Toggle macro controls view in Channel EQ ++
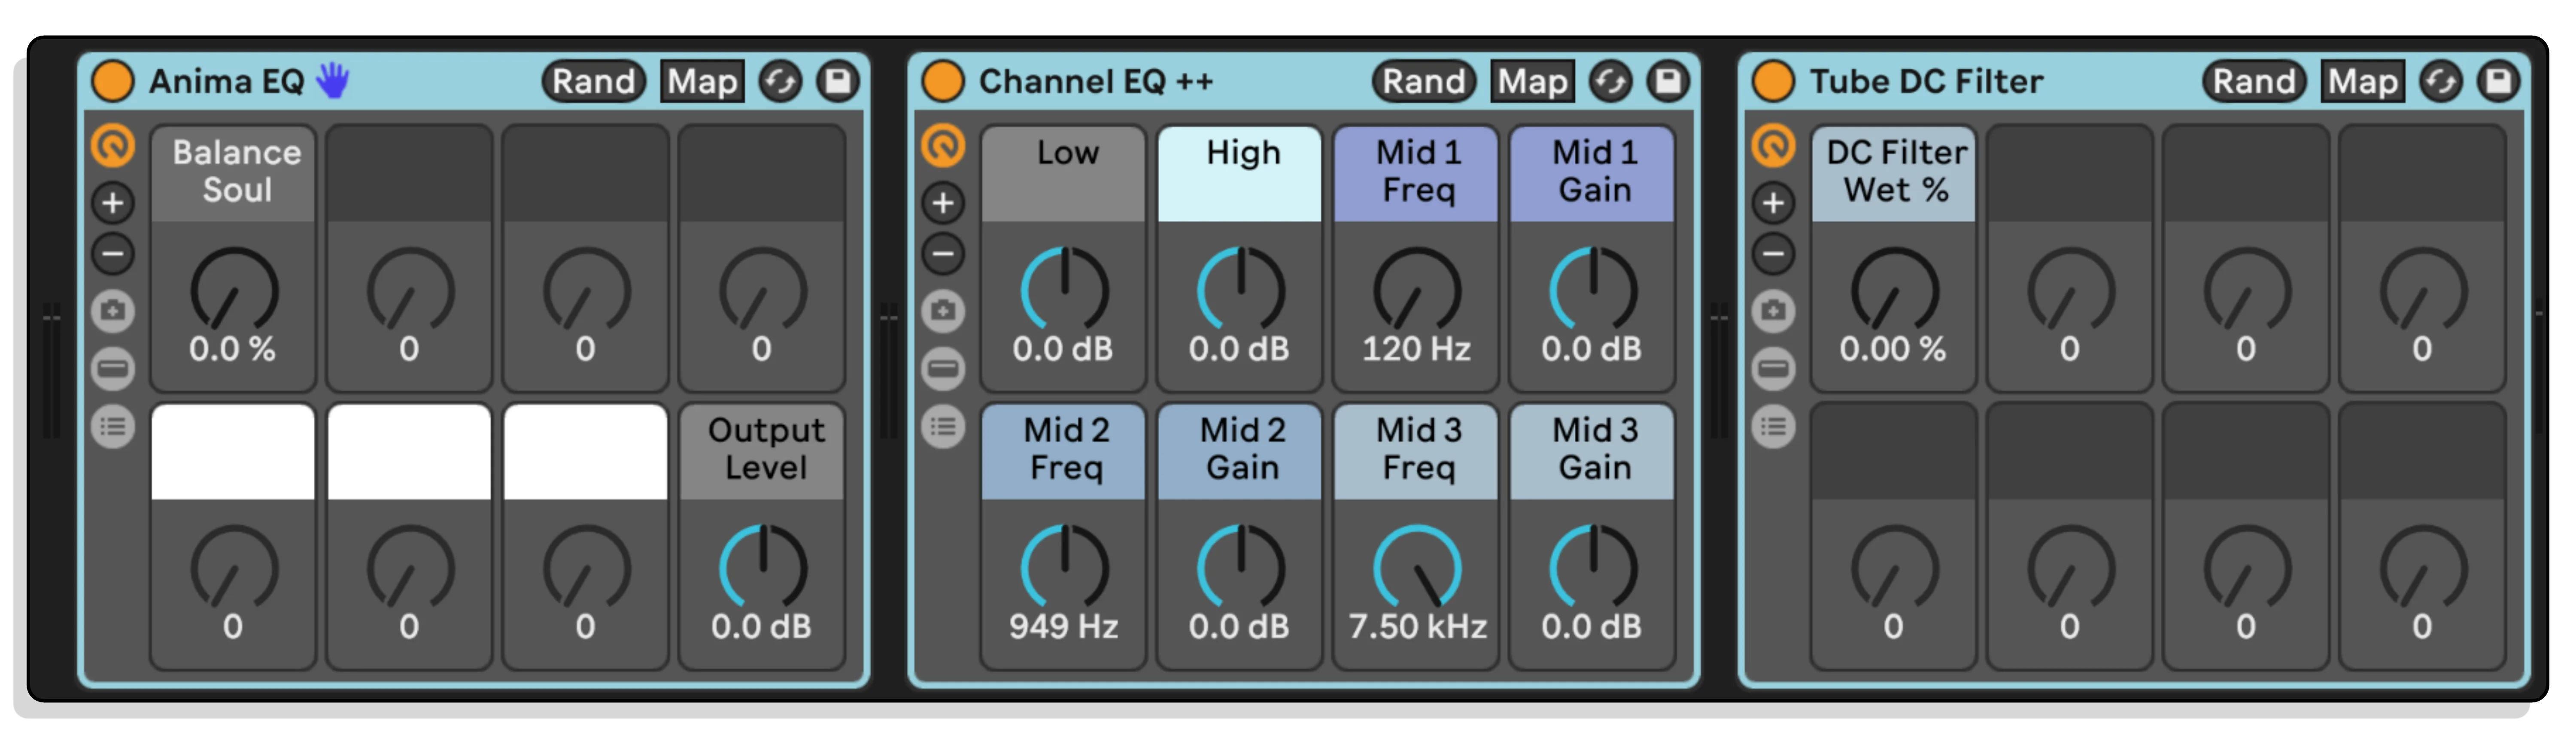The image size is (2576, 738). pos(943,146)
